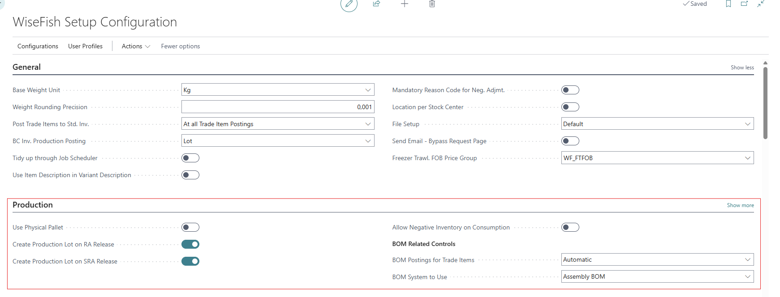Click the Delete trash icon
The image size is (780, 297).
pos(432,4)
